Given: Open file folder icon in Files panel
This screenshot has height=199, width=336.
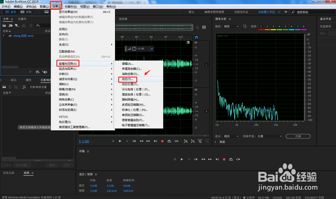Looking at the screenshot, I should point(4,26).
